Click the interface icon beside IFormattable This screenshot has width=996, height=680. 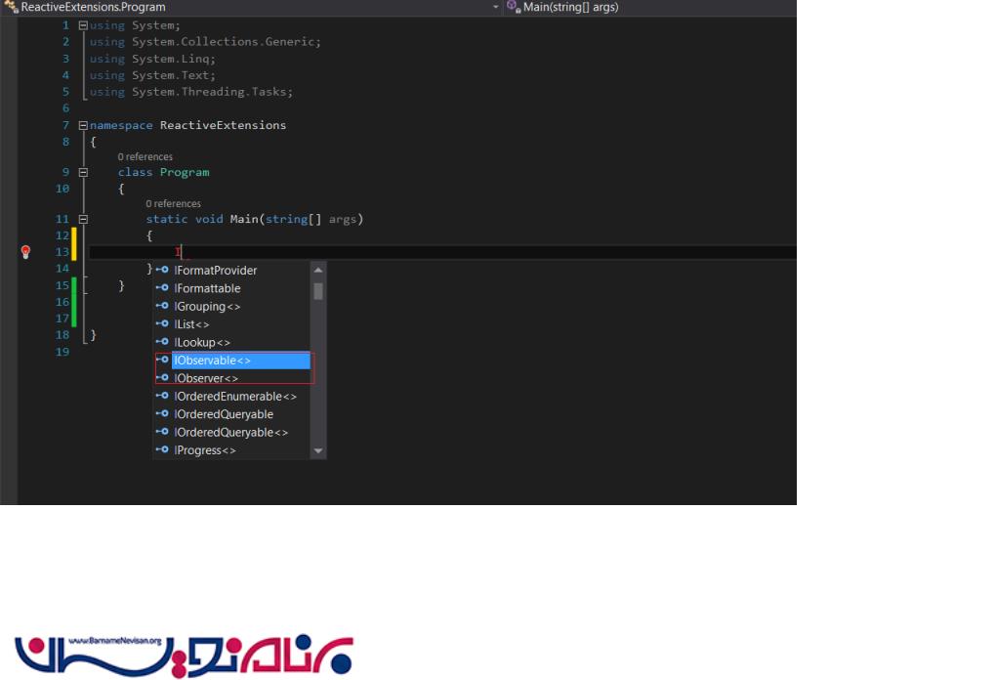pos(163,288)
